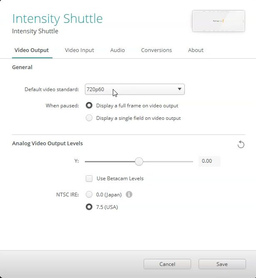256x278 pixels.
Task: Enable the Use Betacam Levels checkbox
Action: tap(89, 179)
